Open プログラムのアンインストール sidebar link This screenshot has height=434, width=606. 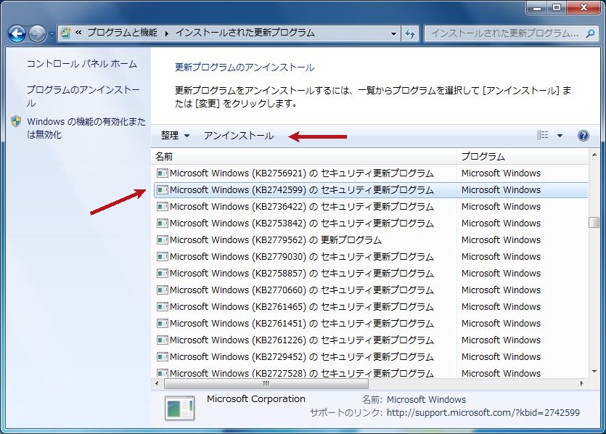(x=83, y=97)
